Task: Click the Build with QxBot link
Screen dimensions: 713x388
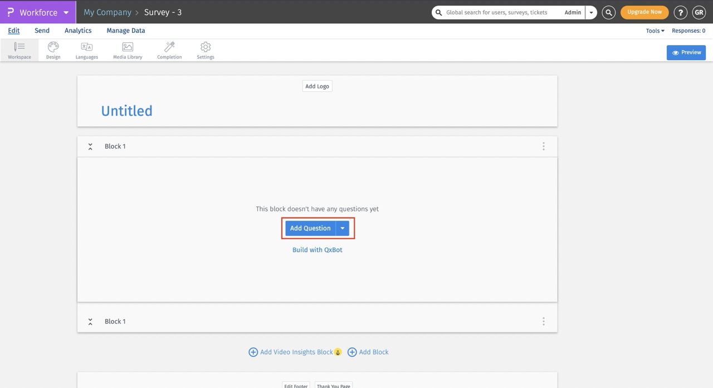Action: 317,250
